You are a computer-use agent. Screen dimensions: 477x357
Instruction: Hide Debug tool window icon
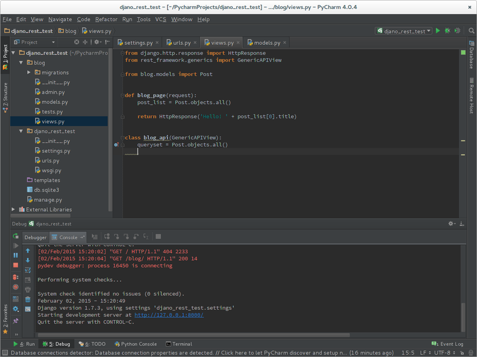click(462, 224)
